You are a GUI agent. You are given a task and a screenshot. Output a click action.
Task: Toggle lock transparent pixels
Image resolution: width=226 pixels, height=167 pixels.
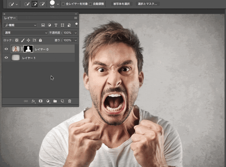pos(17,40)
